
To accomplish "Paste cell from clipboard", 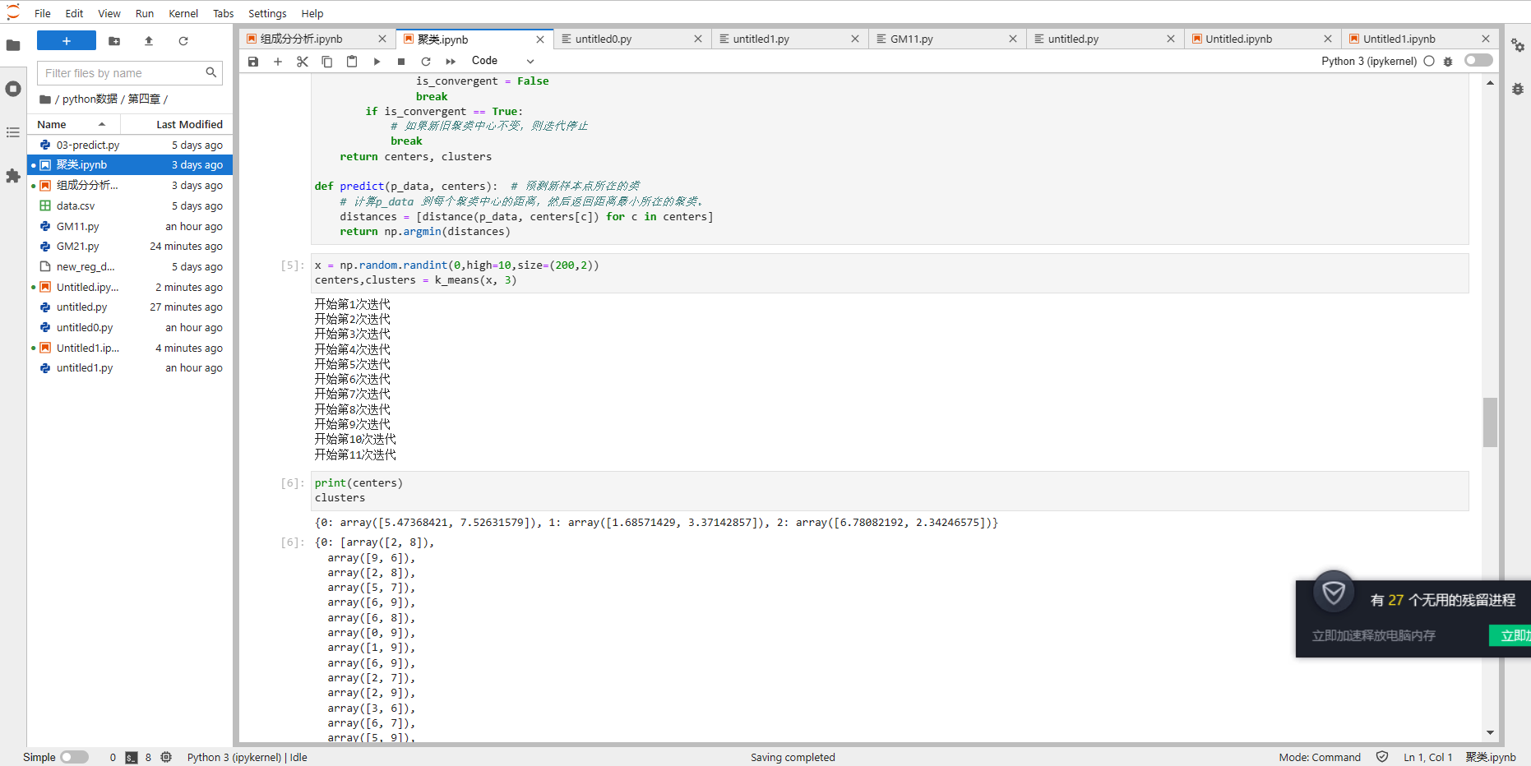I will (x=352, y=62).
